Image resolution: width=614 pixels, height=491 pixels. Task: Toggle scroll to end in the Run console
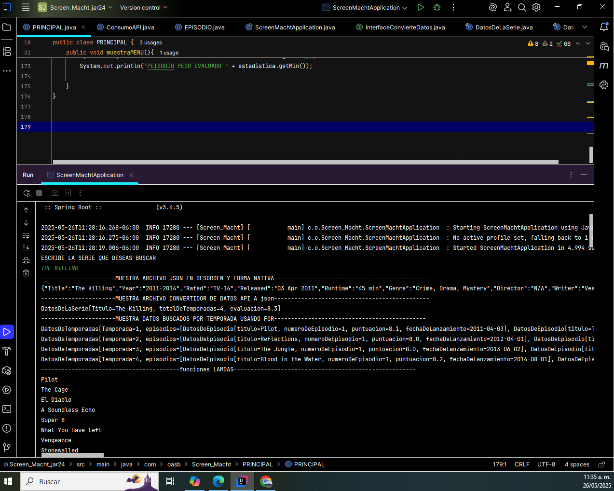tap(26, 248)
